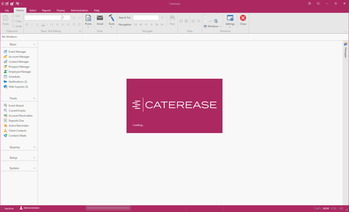Go to first record navigation button
Screen dimensions: 349x212
(135, 24)
